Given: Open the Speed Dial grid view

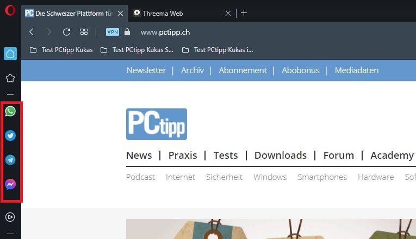Looking at the screenshot, I should click(x=84, y=32).
